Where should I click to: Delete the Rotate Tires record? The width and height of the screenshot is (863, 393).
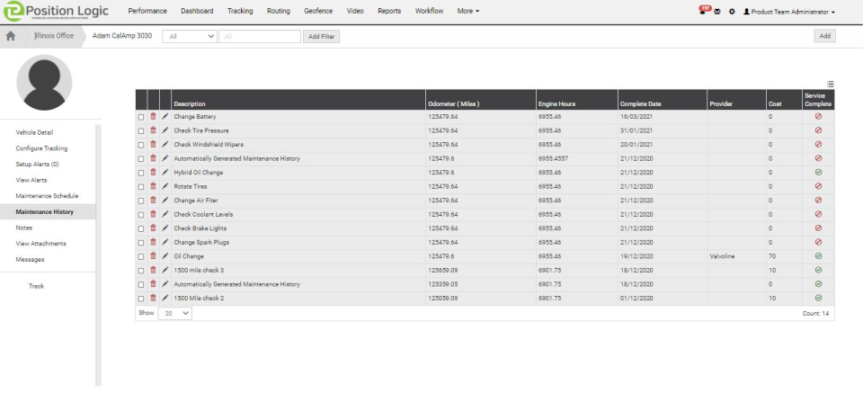153,186
